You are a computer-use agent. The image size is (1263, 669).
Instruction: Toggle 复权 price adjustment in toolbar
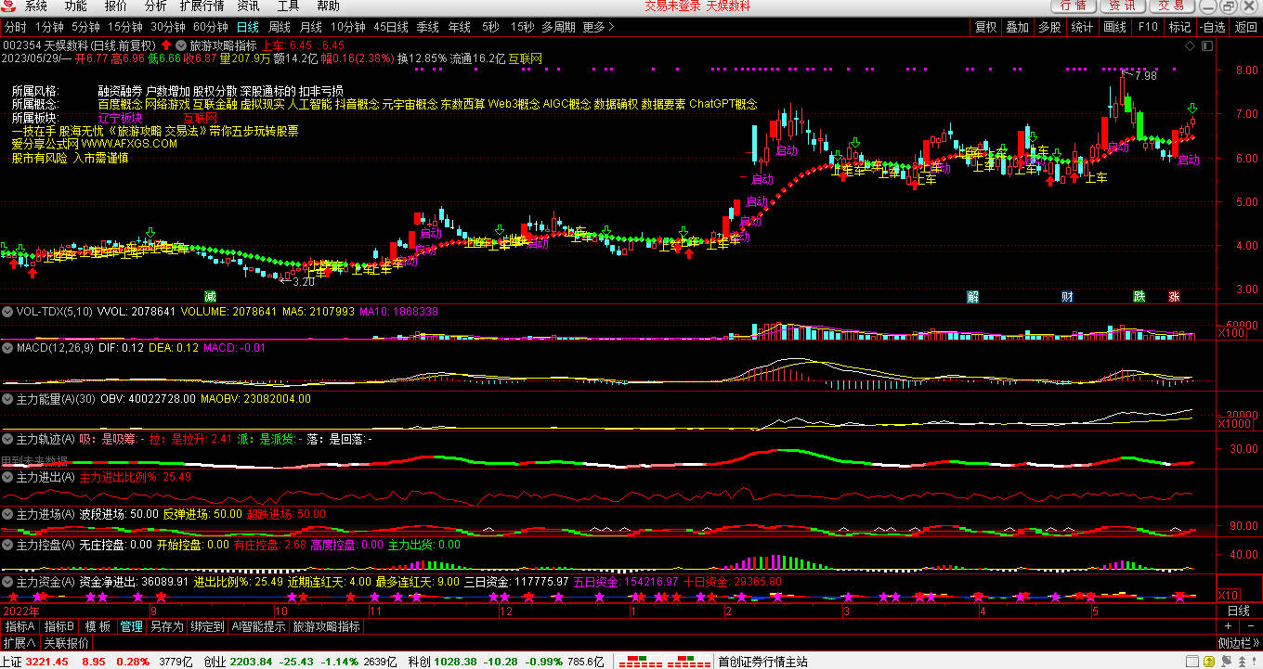pos(985,27)
